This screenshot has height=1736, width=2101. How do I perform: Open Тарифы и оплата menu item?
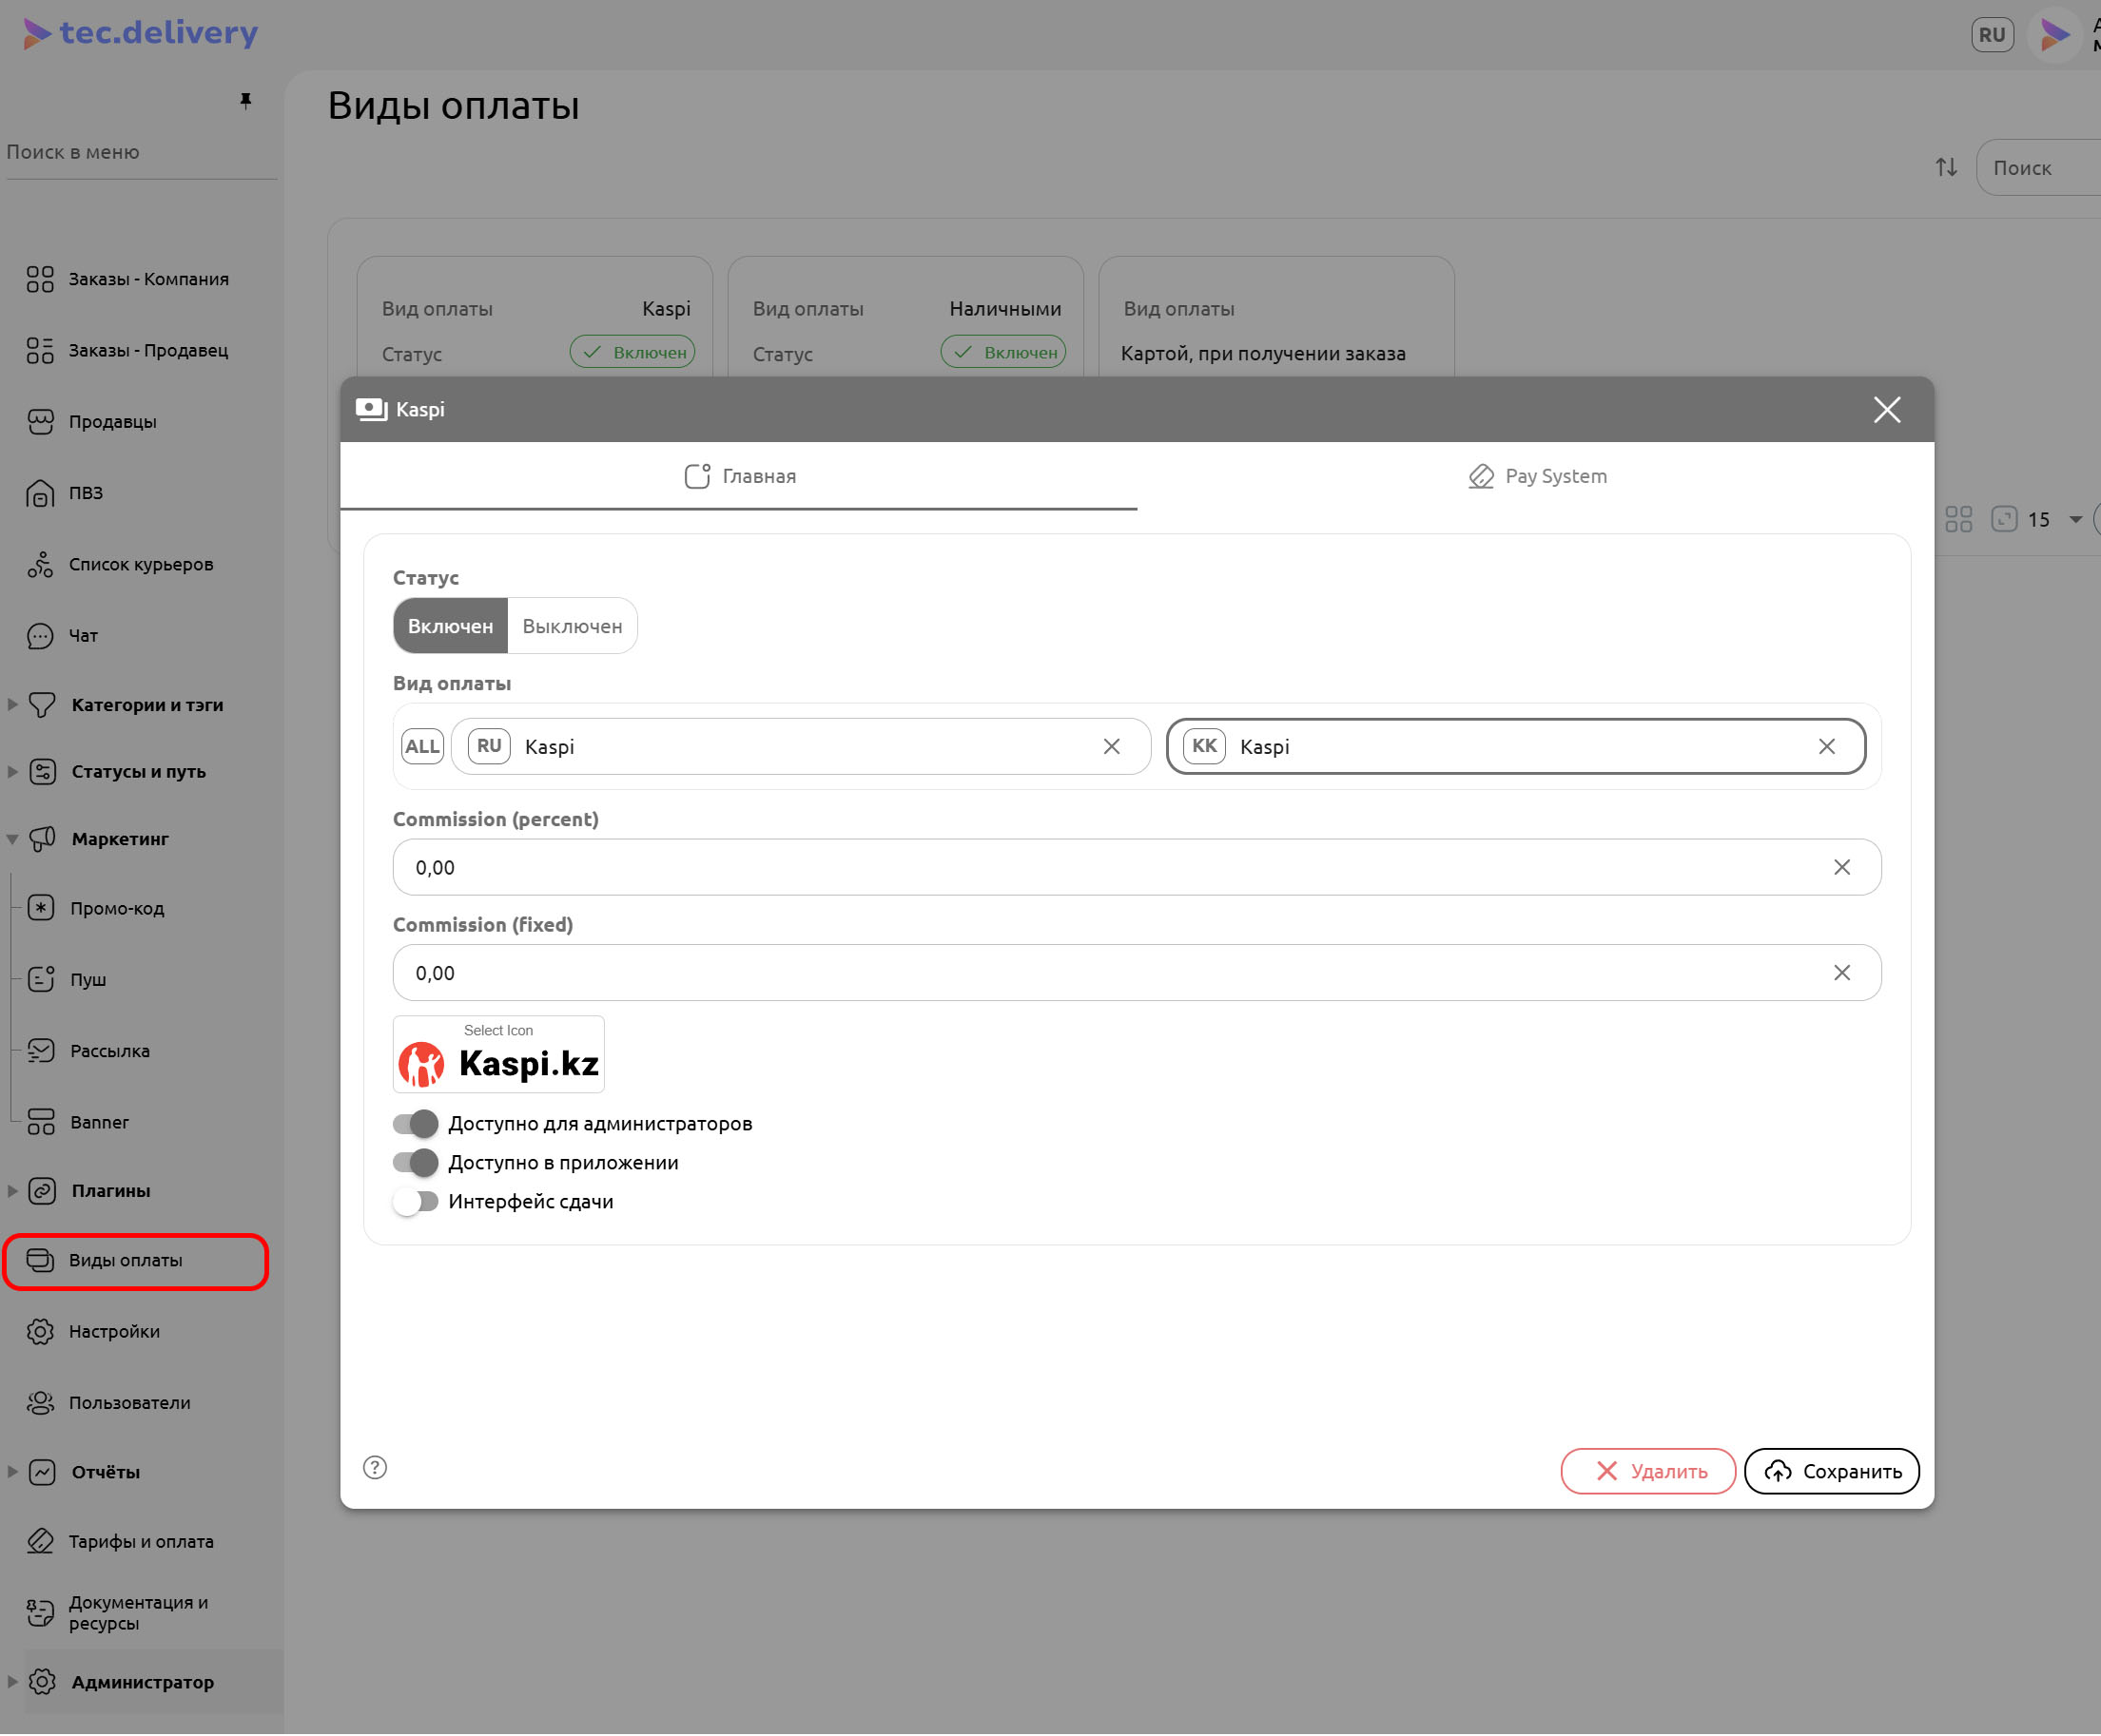[140, 1543]
